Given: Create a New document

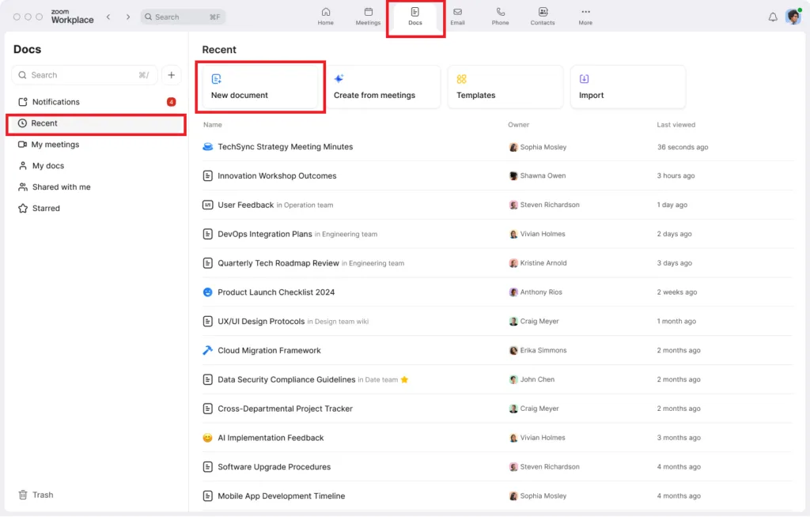Looking at the screenshot, I should click(x=260, y=87).
